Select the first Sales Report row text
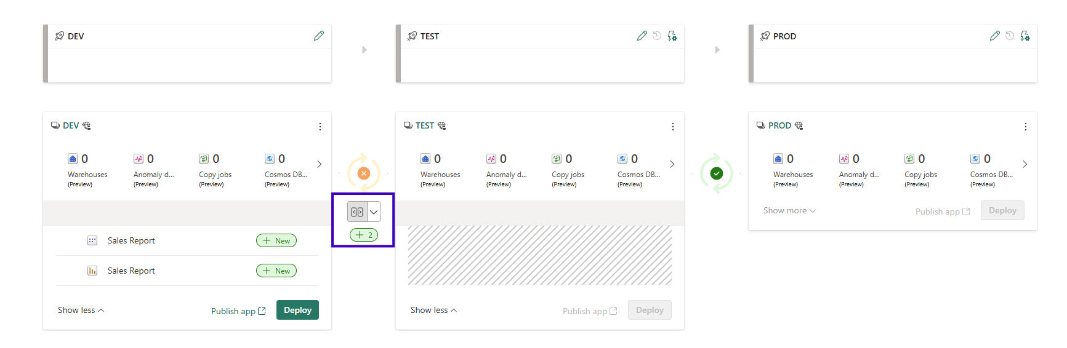 click(131, 240)
